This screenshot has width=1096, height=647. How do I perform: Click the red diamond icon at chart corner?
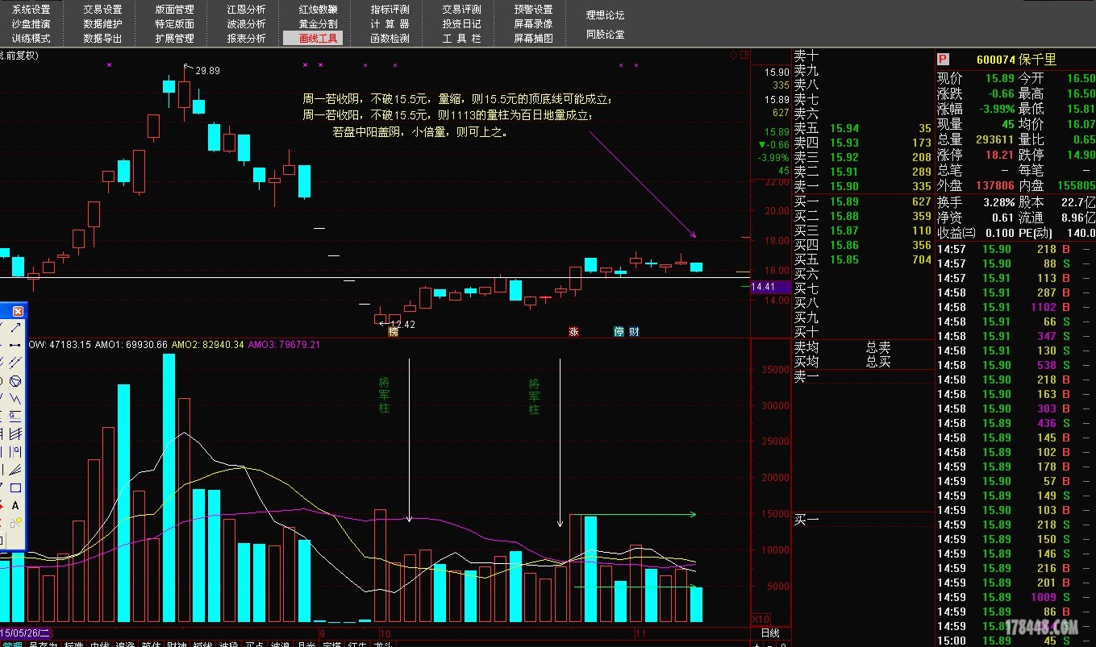734,55
